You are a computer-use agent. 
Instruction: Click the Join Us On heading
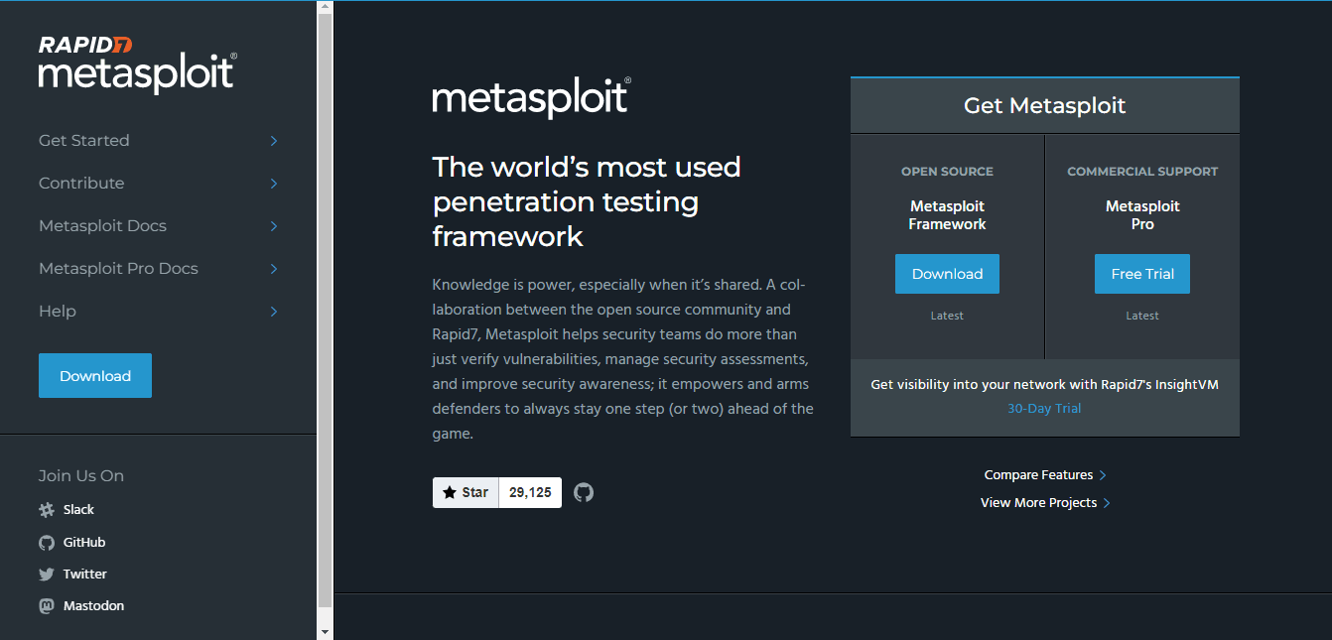click(x=81, y=476)
